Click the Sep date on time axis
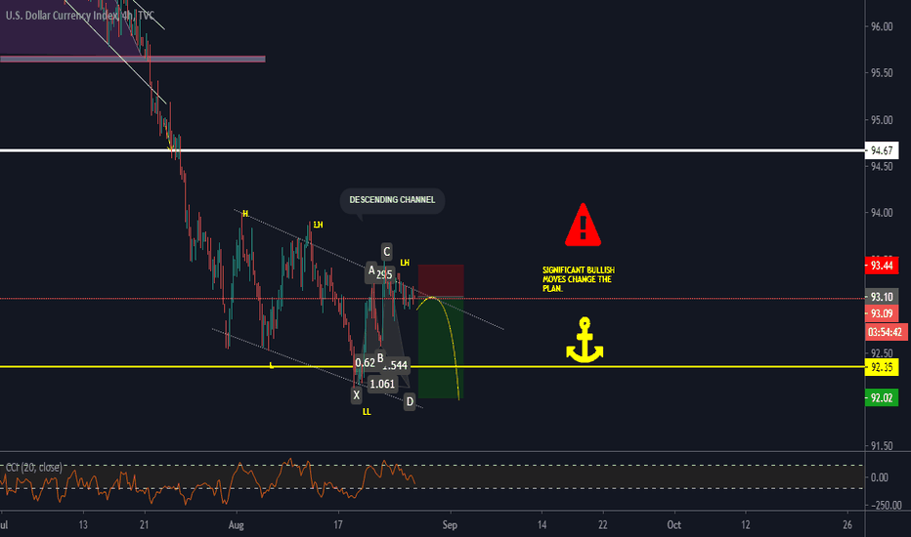Viewport: 911px width, 537px height. pyautogui.click(x=450, y=525)
